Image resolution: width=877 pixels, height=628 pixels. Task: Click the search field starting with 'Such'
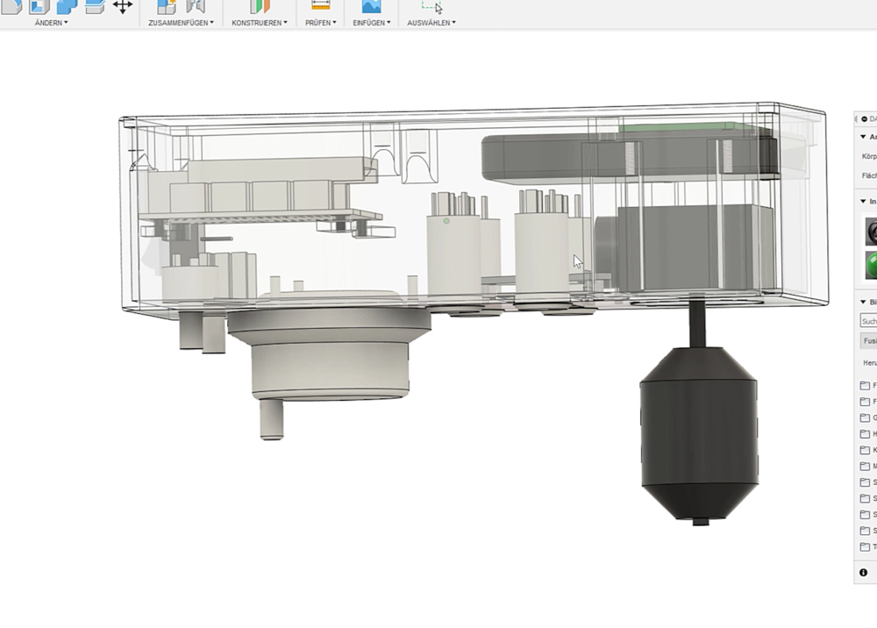tap(868, 321)
